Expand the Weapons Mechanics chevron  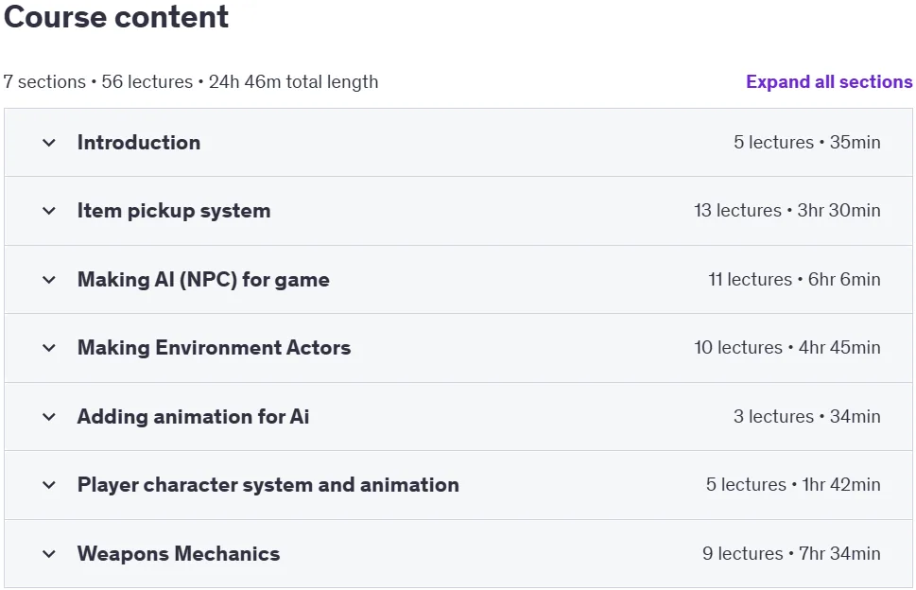pyautogui.click(x=49, y=554)
